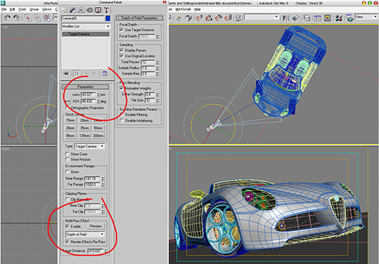Open the Render Scene teapot icon
Viewport: 379px width, 264px height.
tap(349, 18)
